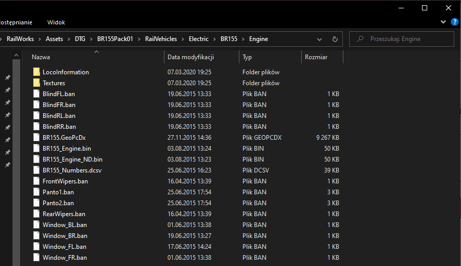Open the Udostępnianie ribbon tab
Screen dimensions: 461x266
pyautogui.click(x=16, y=22)
